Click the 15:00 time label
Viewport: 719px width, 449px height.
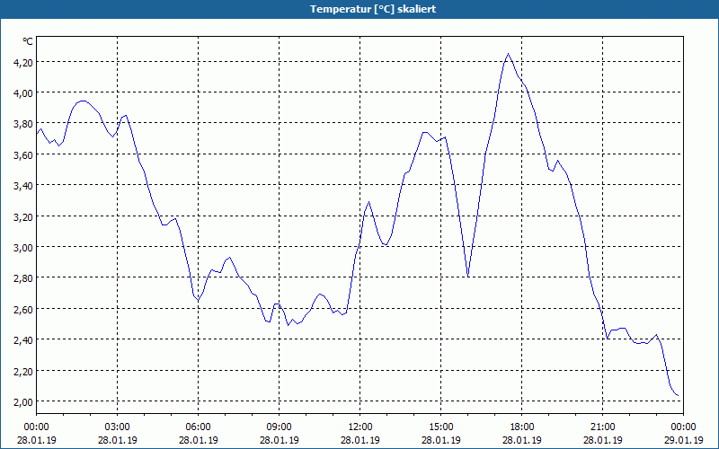pyautogui.click(x=440, y=427)
